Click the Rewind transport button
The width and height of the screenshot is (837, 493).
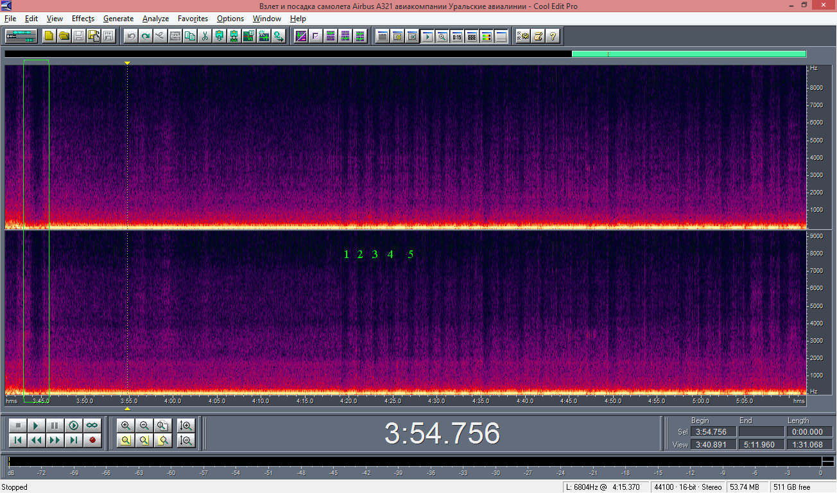pos(37,440)
